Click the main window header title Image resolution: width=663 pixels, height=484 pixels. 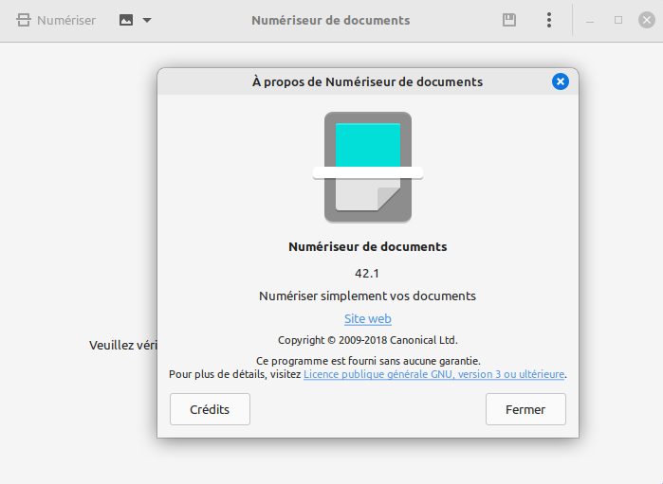pos(330,20)
